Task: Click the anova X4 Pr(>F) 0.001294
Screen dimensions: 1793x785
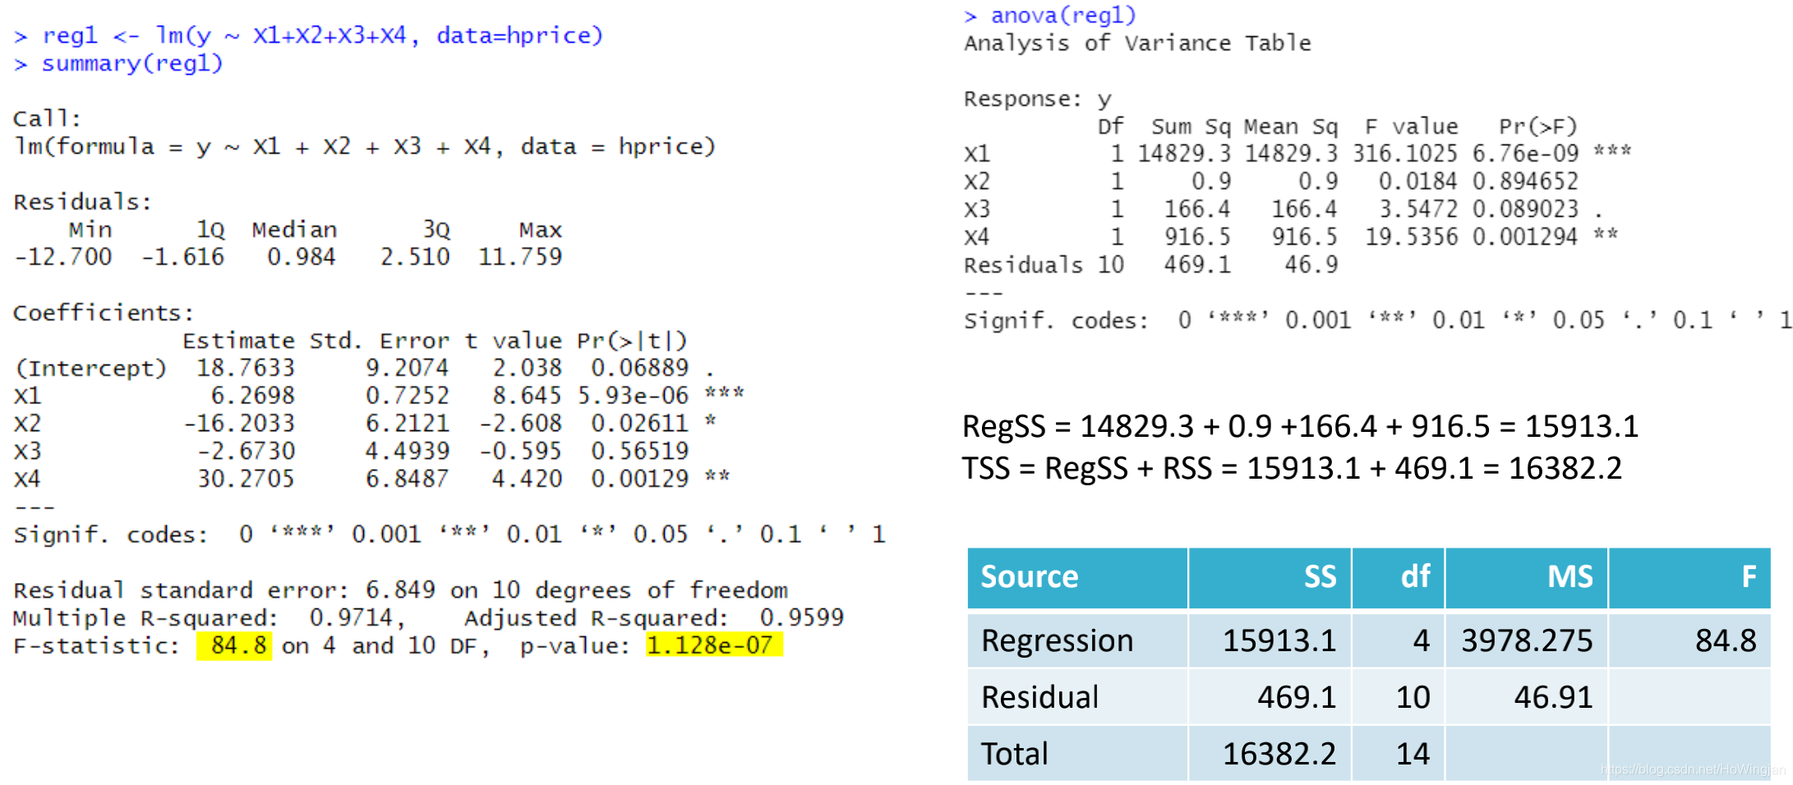Action: tap(1525, 236)
